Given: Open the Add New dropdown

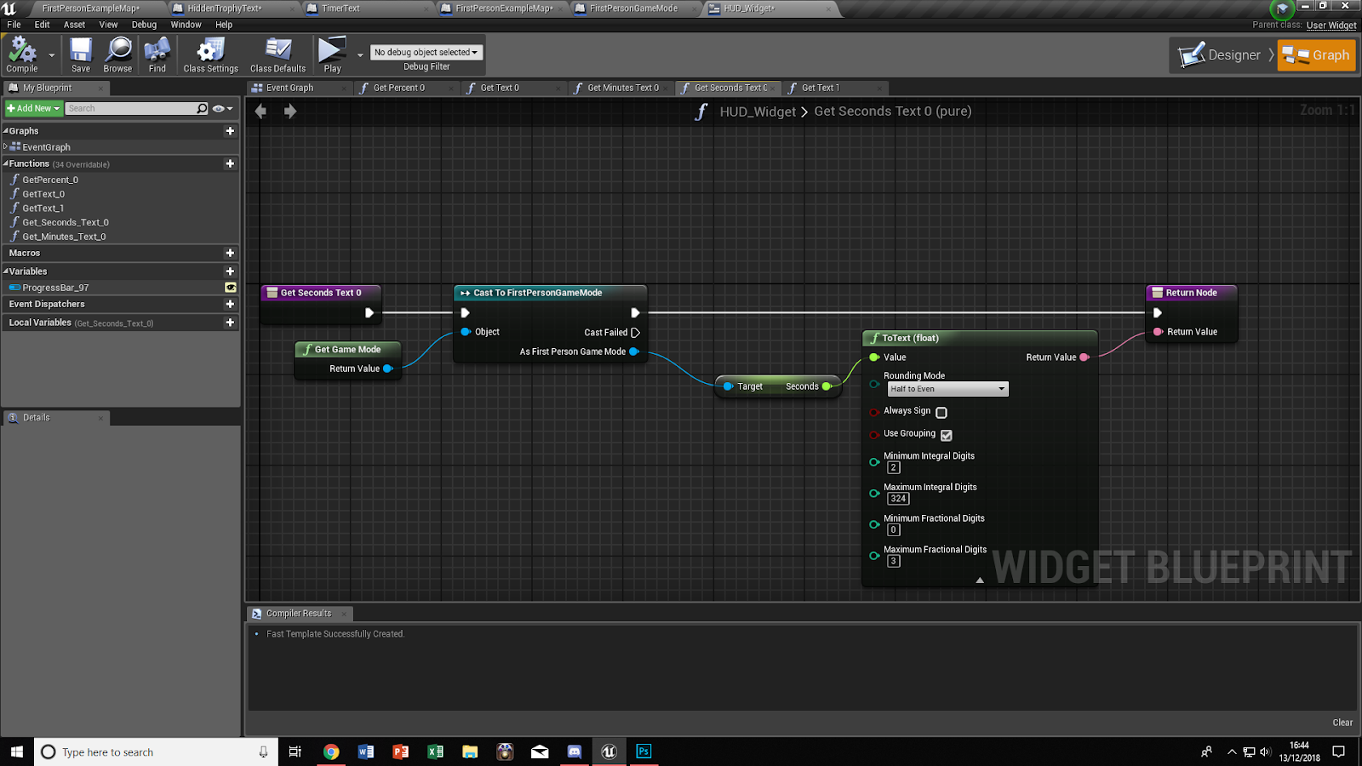Looking at the screenshot, I should coord(33,108).
